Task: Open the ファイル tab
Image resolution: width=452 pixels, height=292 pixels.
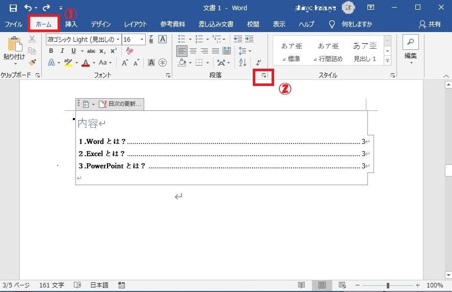Action: click(13, 24)
